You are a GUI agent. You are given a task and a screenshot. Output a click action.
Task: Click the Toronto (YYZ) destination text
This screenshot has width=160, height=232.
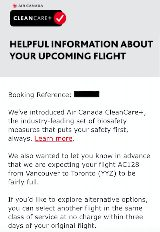[93, 173]
